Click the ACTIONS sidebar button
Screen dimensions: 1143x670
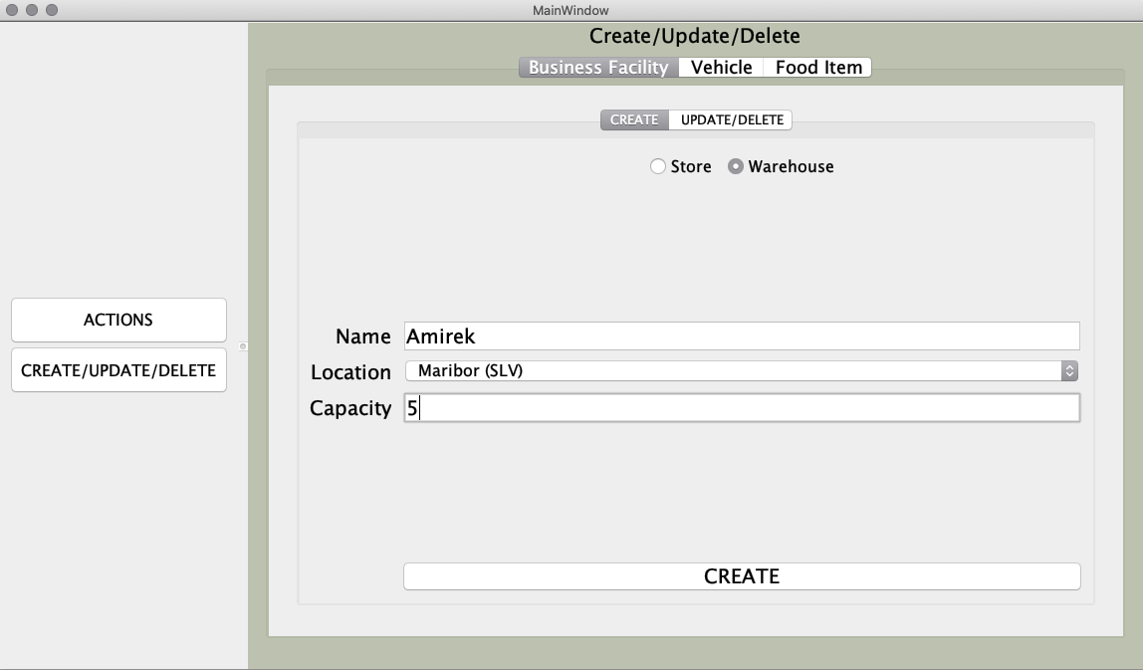[x=118, y=320]
